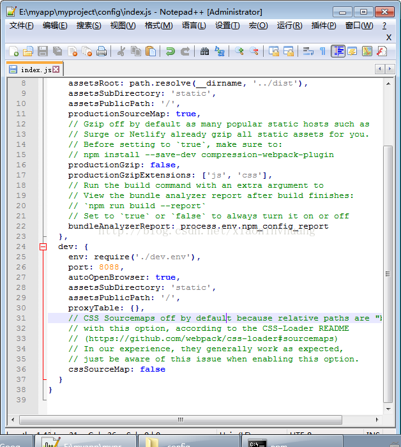The width and height of the screenshot is (401, 447).
Task: Click the vertical scrollbar thumb
Action: point(388,274)
